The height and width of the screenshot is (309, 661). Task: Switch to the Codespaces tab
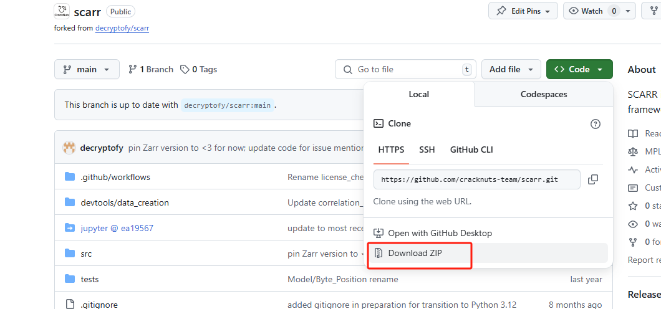pos(544,94)
